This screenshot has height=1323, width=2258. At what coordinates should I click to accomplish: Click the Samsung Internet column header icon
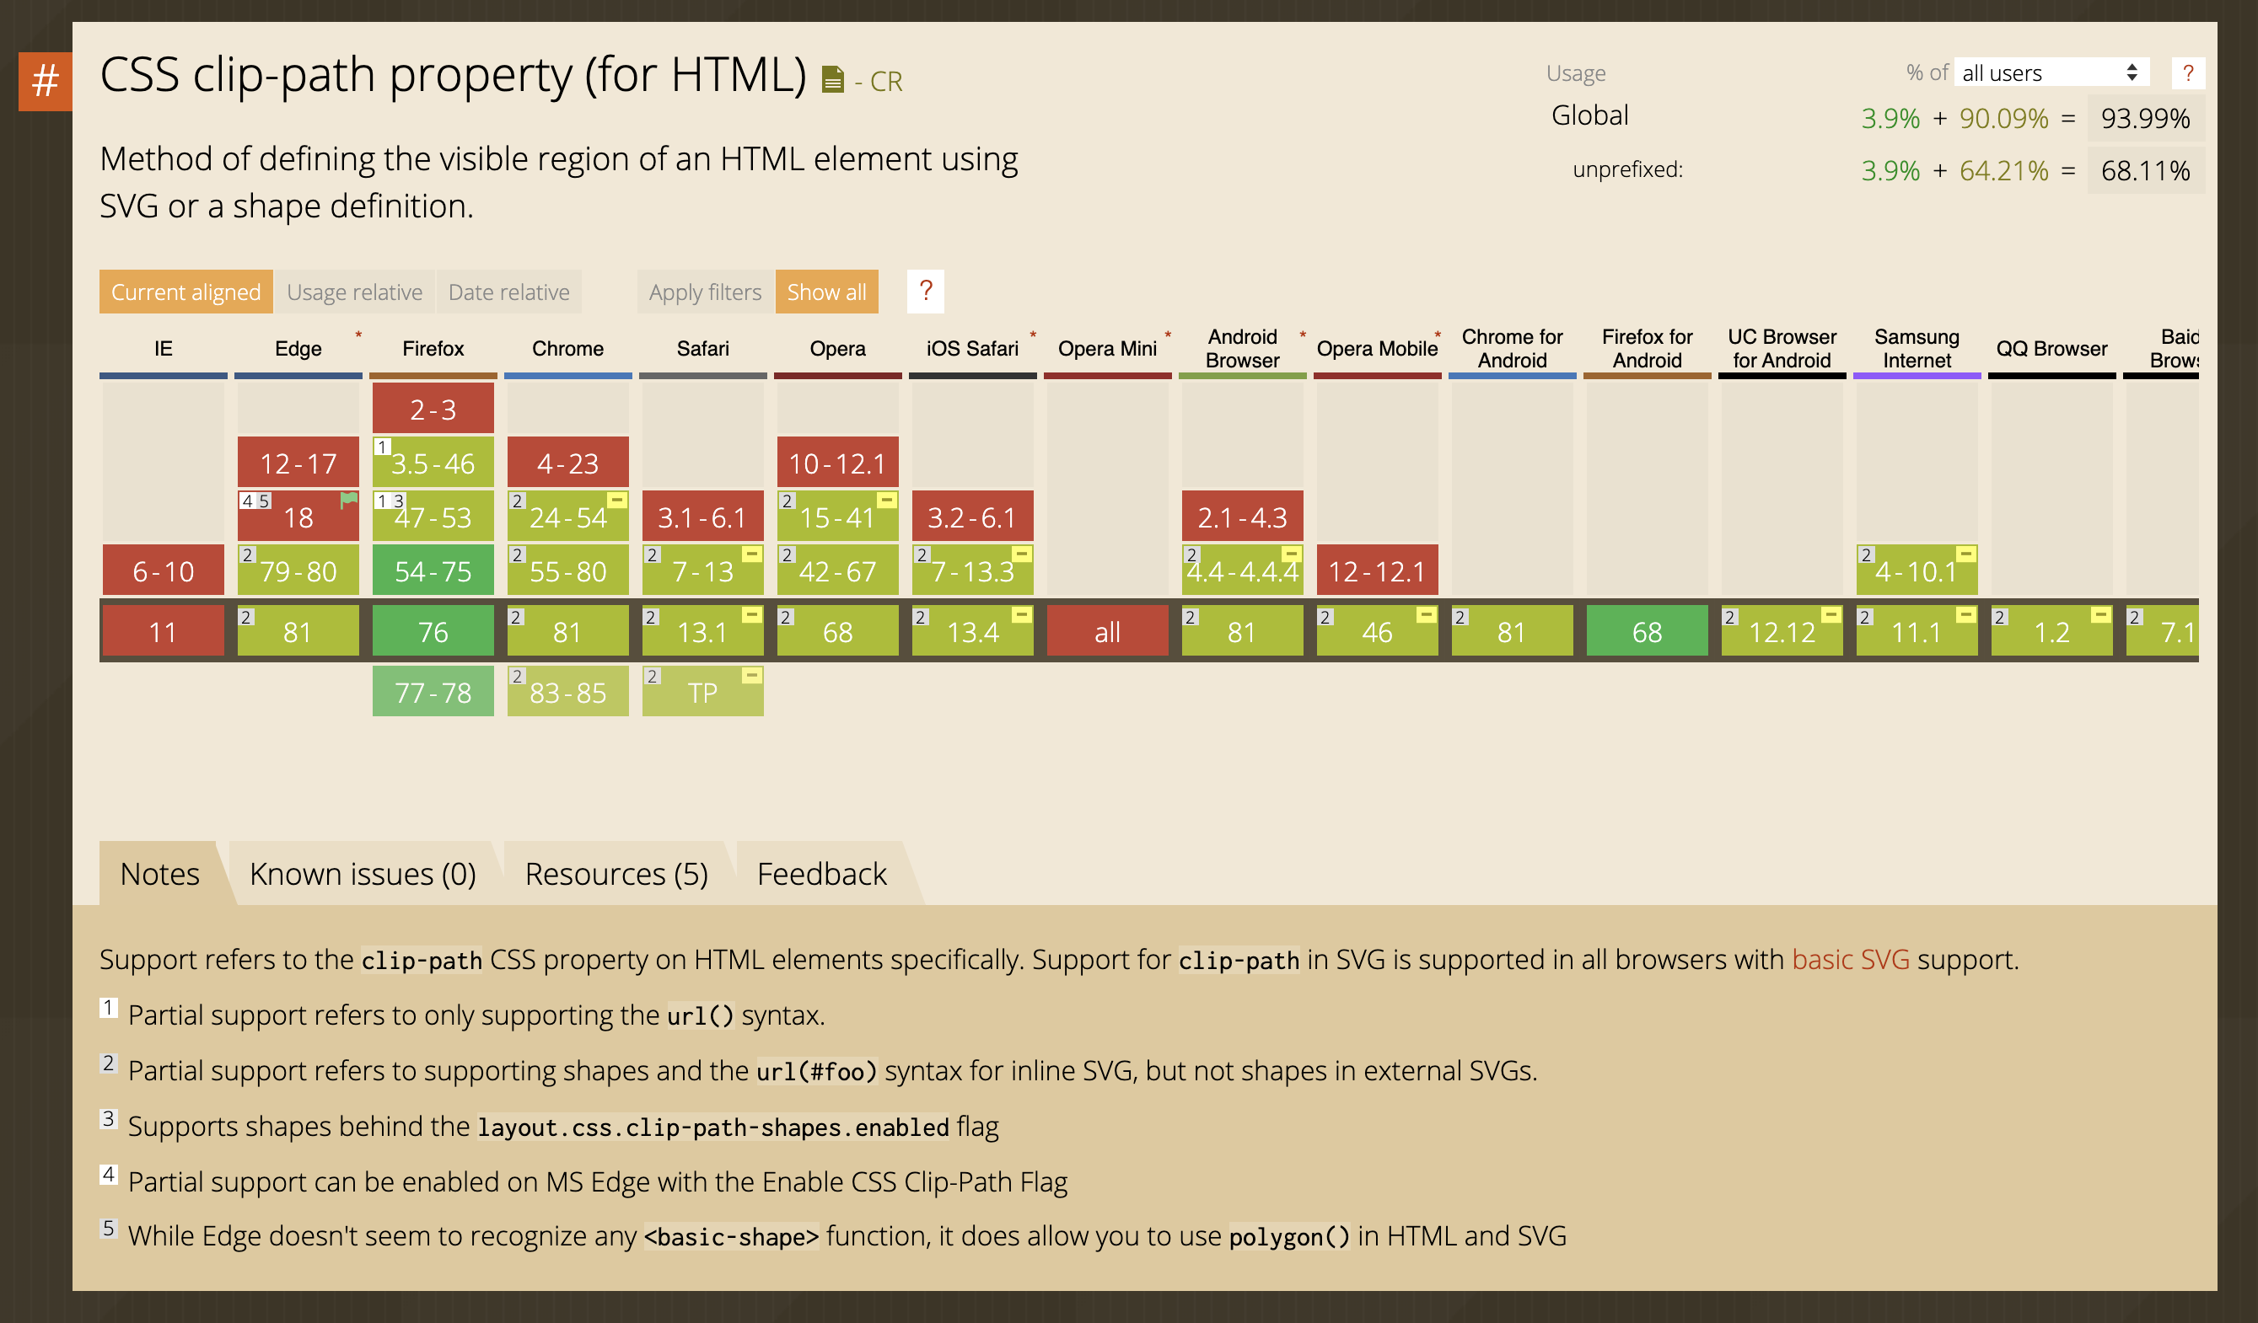(1916, 348)
